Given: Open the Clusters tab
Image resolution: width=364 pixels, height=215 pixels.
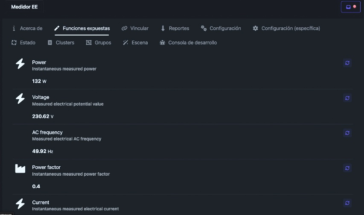Looking at the screenshot, I should tap(61, 43).
